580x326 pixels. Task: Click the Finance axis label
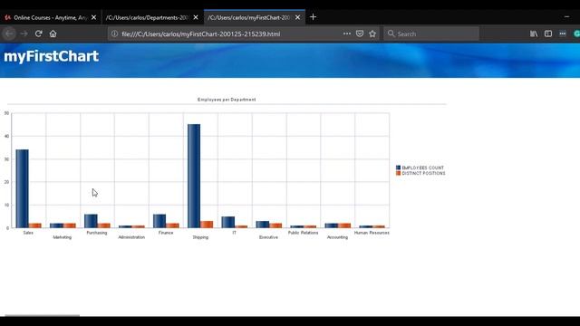166,233
